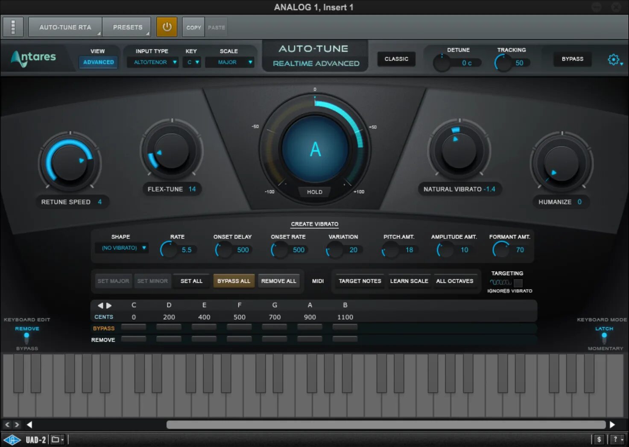Click the Tracking value field 50
Screen dimensions: 629x447
click(x=519, y=63)
